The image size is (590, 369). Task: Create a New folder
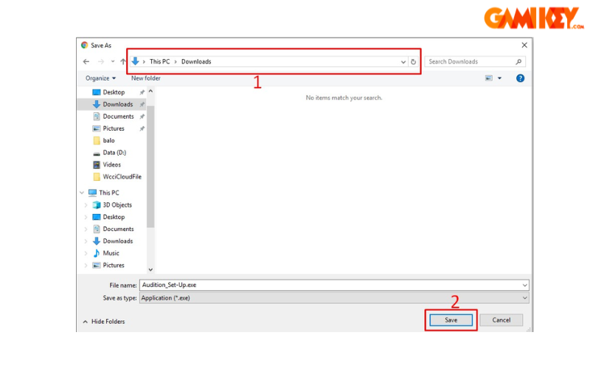[146, 78]
